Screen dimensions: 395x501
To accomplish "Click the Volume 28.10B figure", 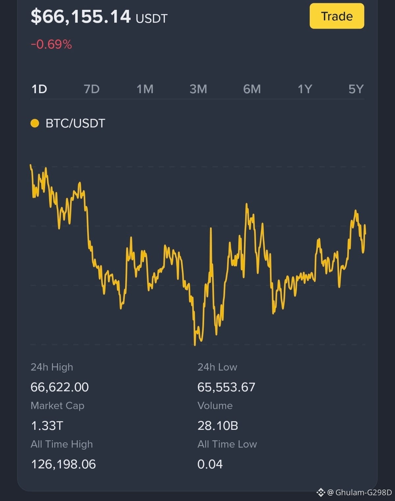I will coord(218,426).
